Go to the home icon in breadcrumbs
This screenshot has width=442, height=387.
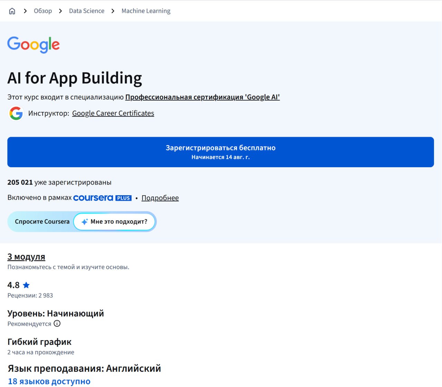[x=12, y=11]
